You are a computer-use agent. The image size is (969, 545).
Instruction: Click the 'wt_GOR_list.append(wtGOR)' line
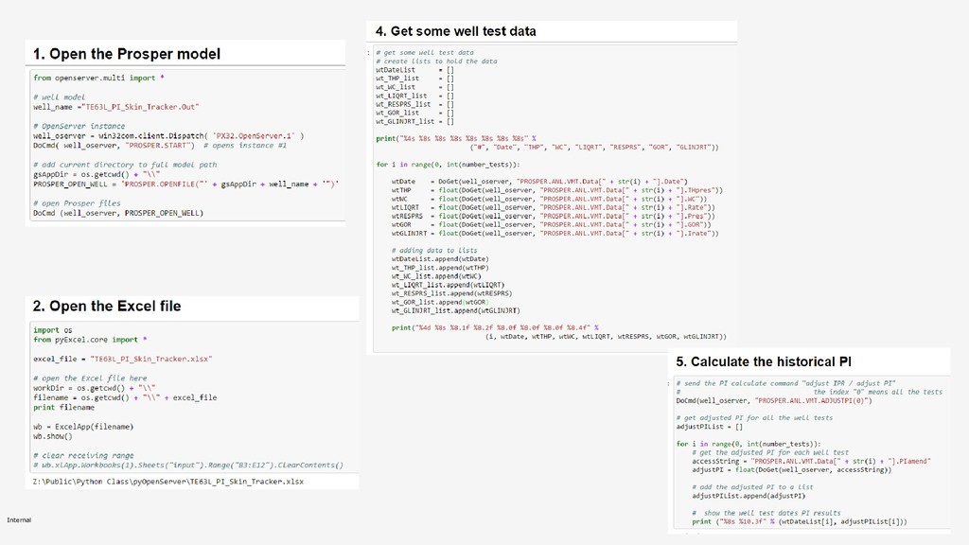[440, 302]
